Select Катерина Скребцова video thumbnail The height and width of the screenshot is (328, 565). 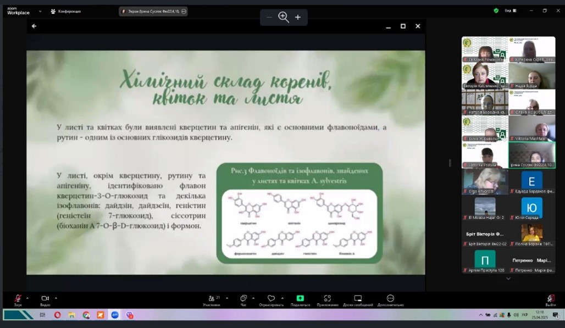pyautogui.click(x=532, y=49)
